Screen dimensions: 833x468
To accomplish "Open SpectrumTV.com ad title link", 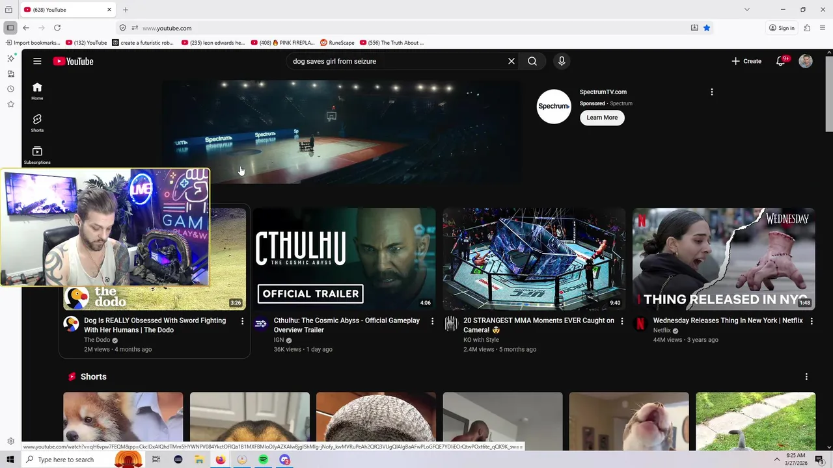I will 603,92.
